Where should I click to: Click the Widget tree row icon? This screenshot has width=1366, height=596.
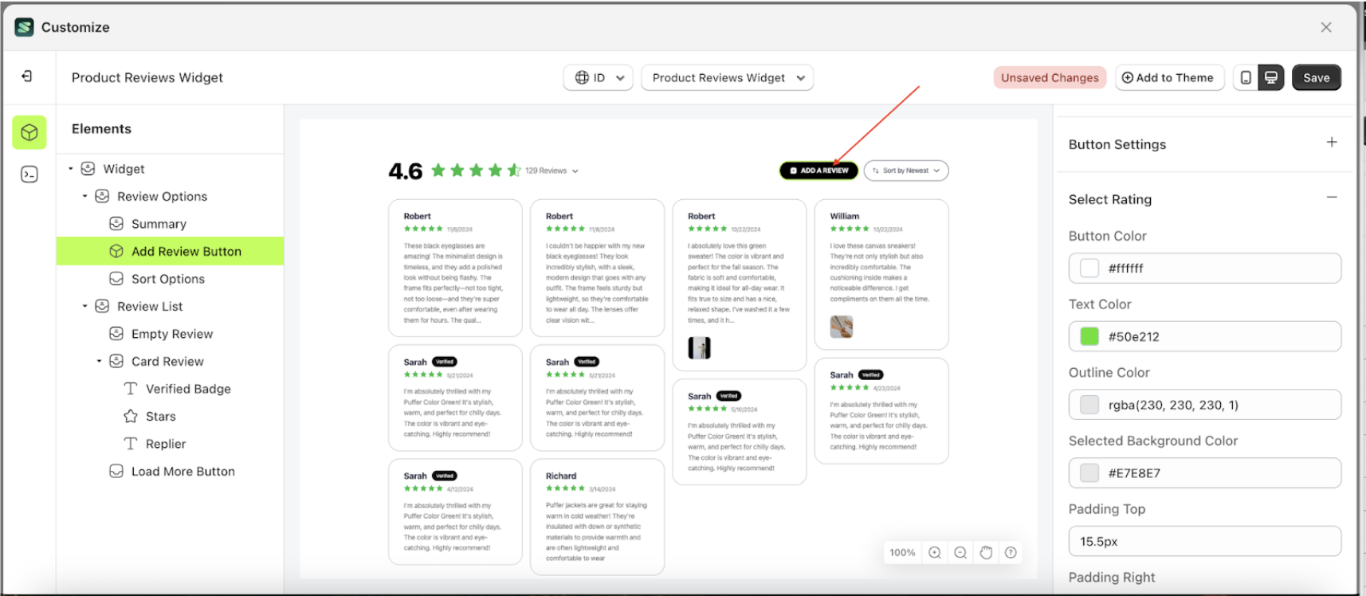tap(88, 169)
